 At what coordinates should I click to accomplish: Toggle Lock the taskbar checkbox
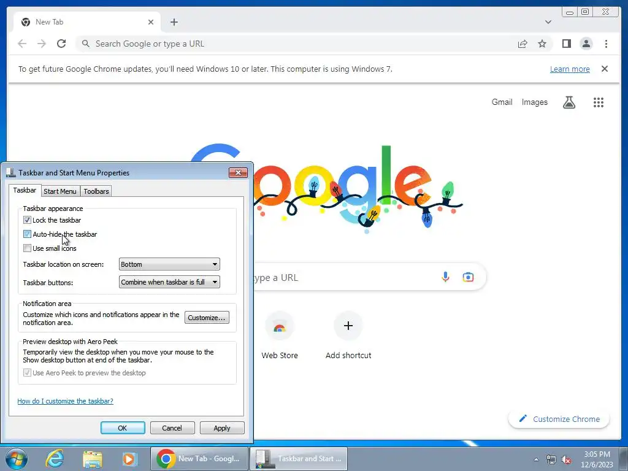pos(27,220)
